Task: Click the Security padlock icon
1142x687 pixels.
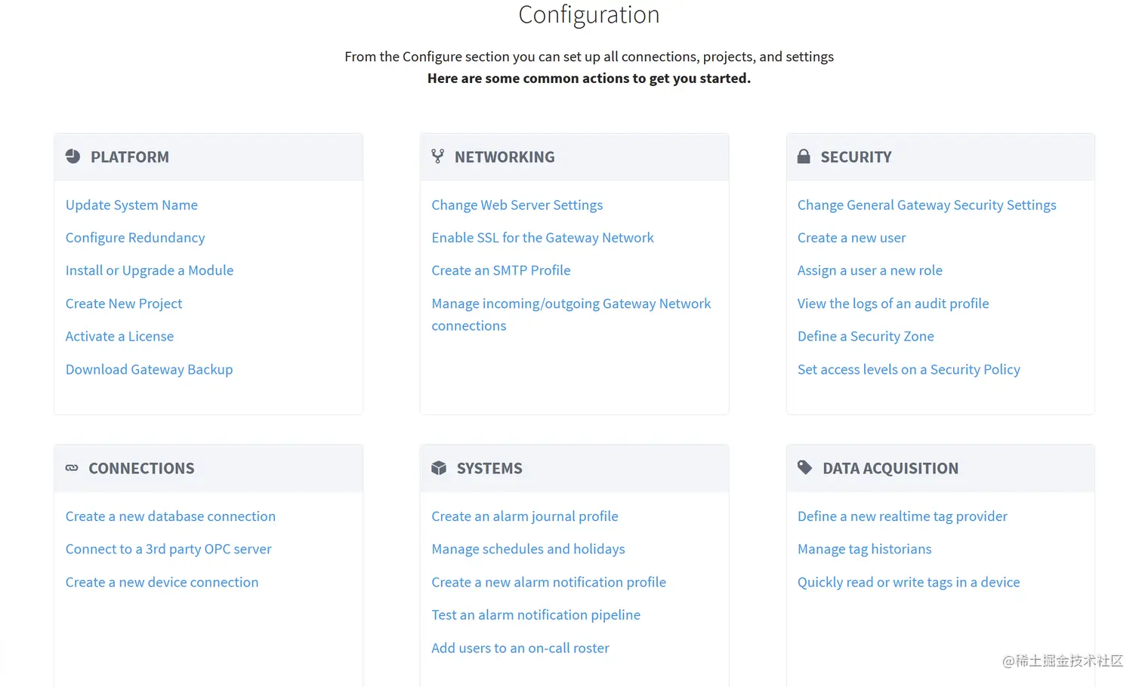Action: click(804, 156)
